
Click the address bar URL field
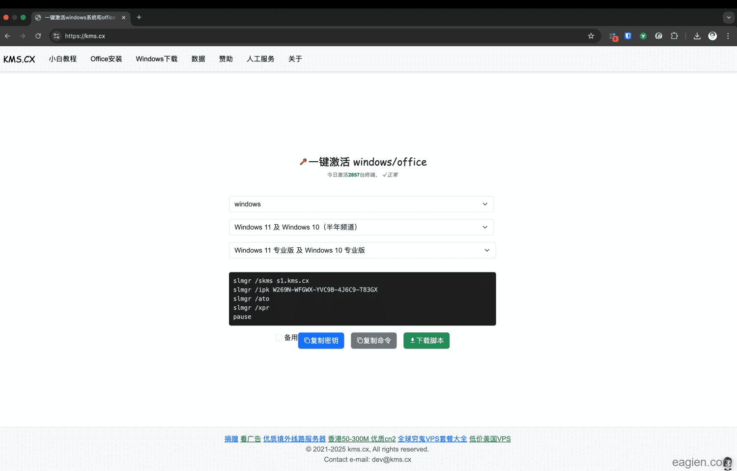[x=319, y=36]
